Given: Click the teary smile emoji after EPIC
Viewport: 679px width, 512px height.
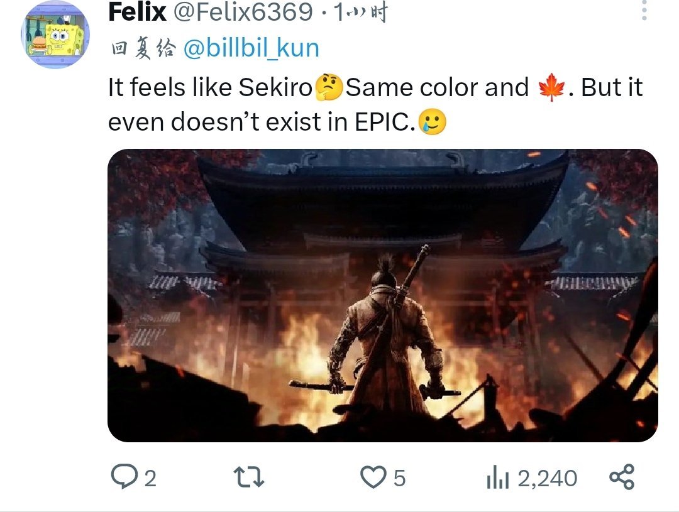Looking at the screenshot, I should coord(432,122).
